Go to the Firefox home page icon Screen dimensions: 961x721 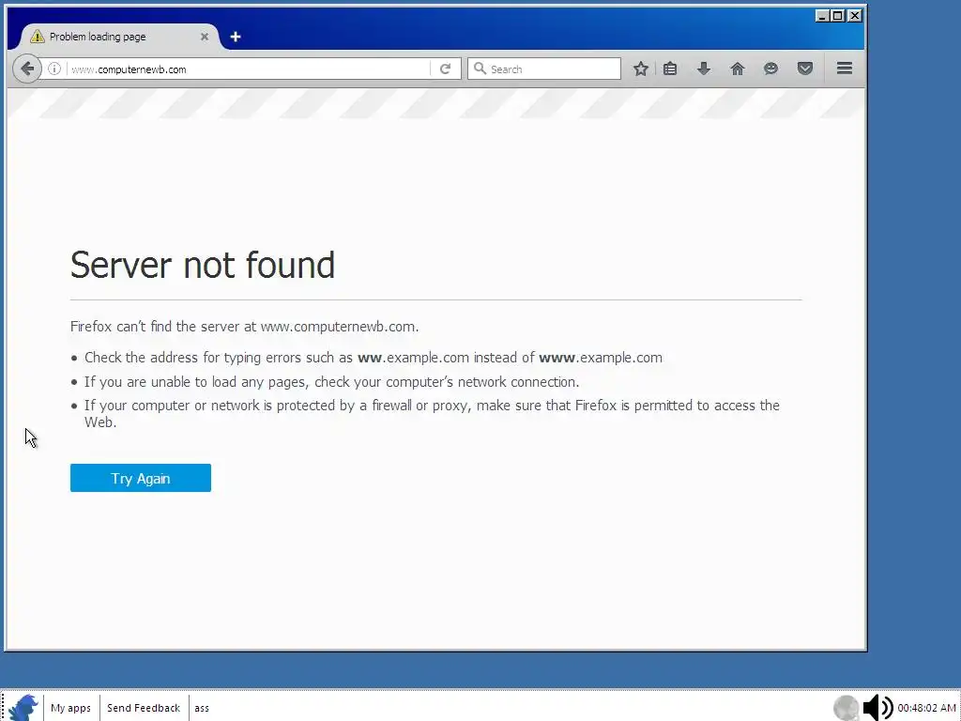coord(738,69)
